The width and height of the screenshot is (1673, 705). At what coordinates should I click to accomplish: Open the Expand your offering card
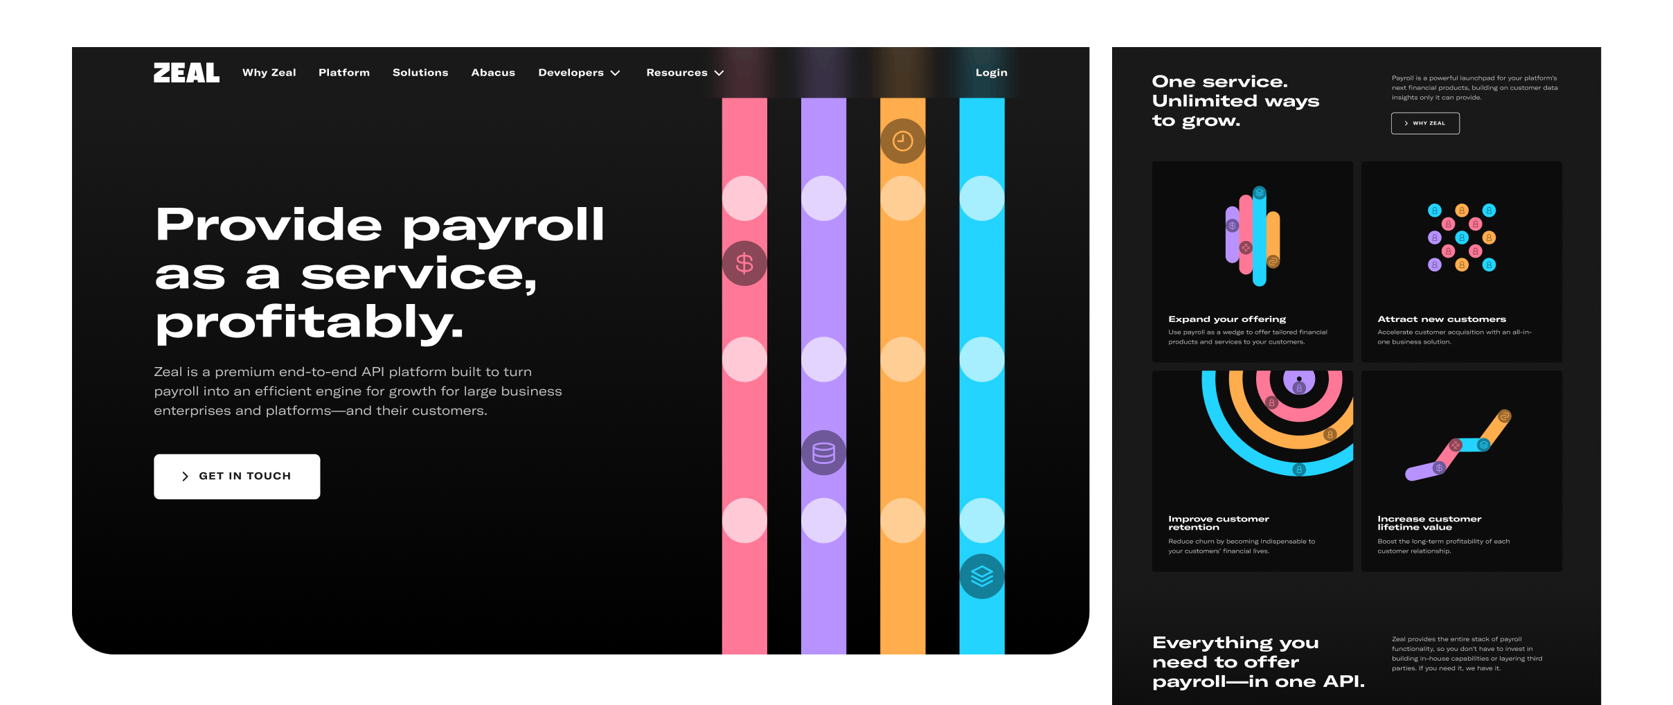1252,262
